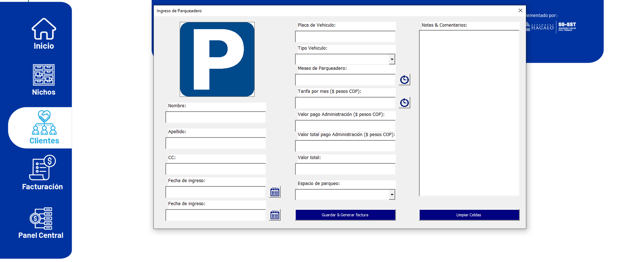Viewport: 639px width, 262px height.
Task: Close the Ingreso de Parqueadero dialog
Action: point(520,11)
